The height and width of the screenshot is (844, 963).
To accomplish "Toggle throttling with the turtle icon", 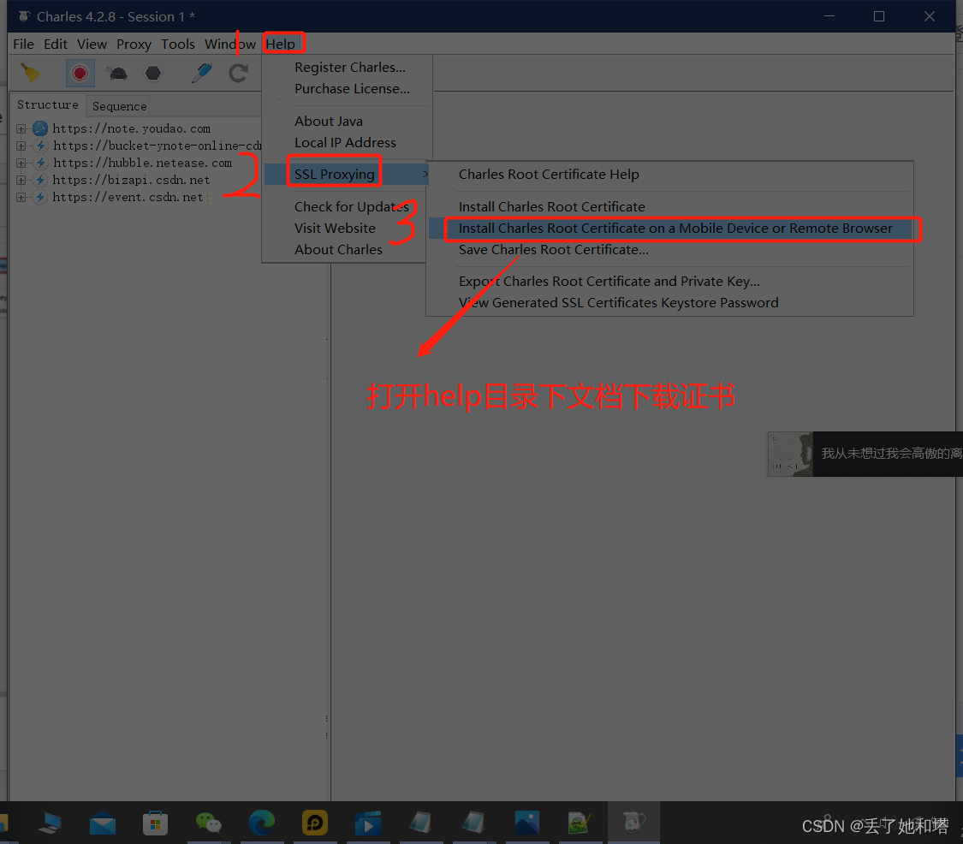I will pos(116,74).
